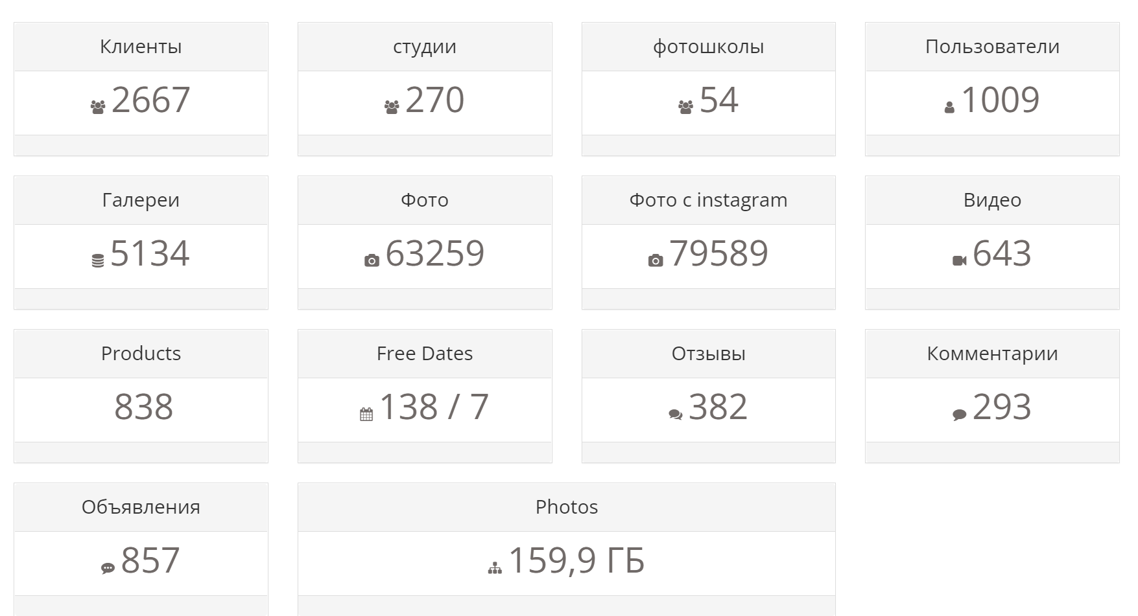Viewport: 1138px width, 616px height.
Task: Click the Products count 838
Action: click(x=143, y=407)
